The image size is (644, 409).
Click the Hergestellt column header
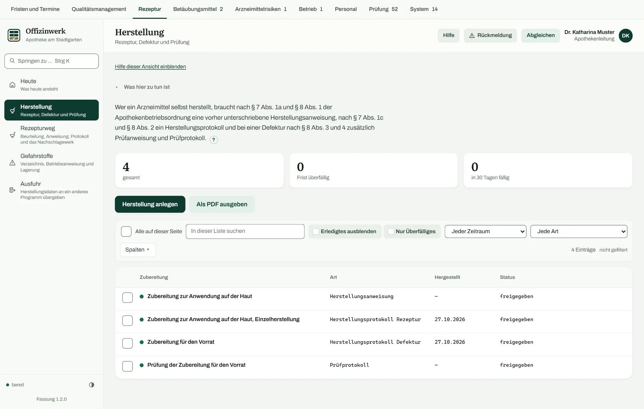pyautogui.click(x=447, y=277)
